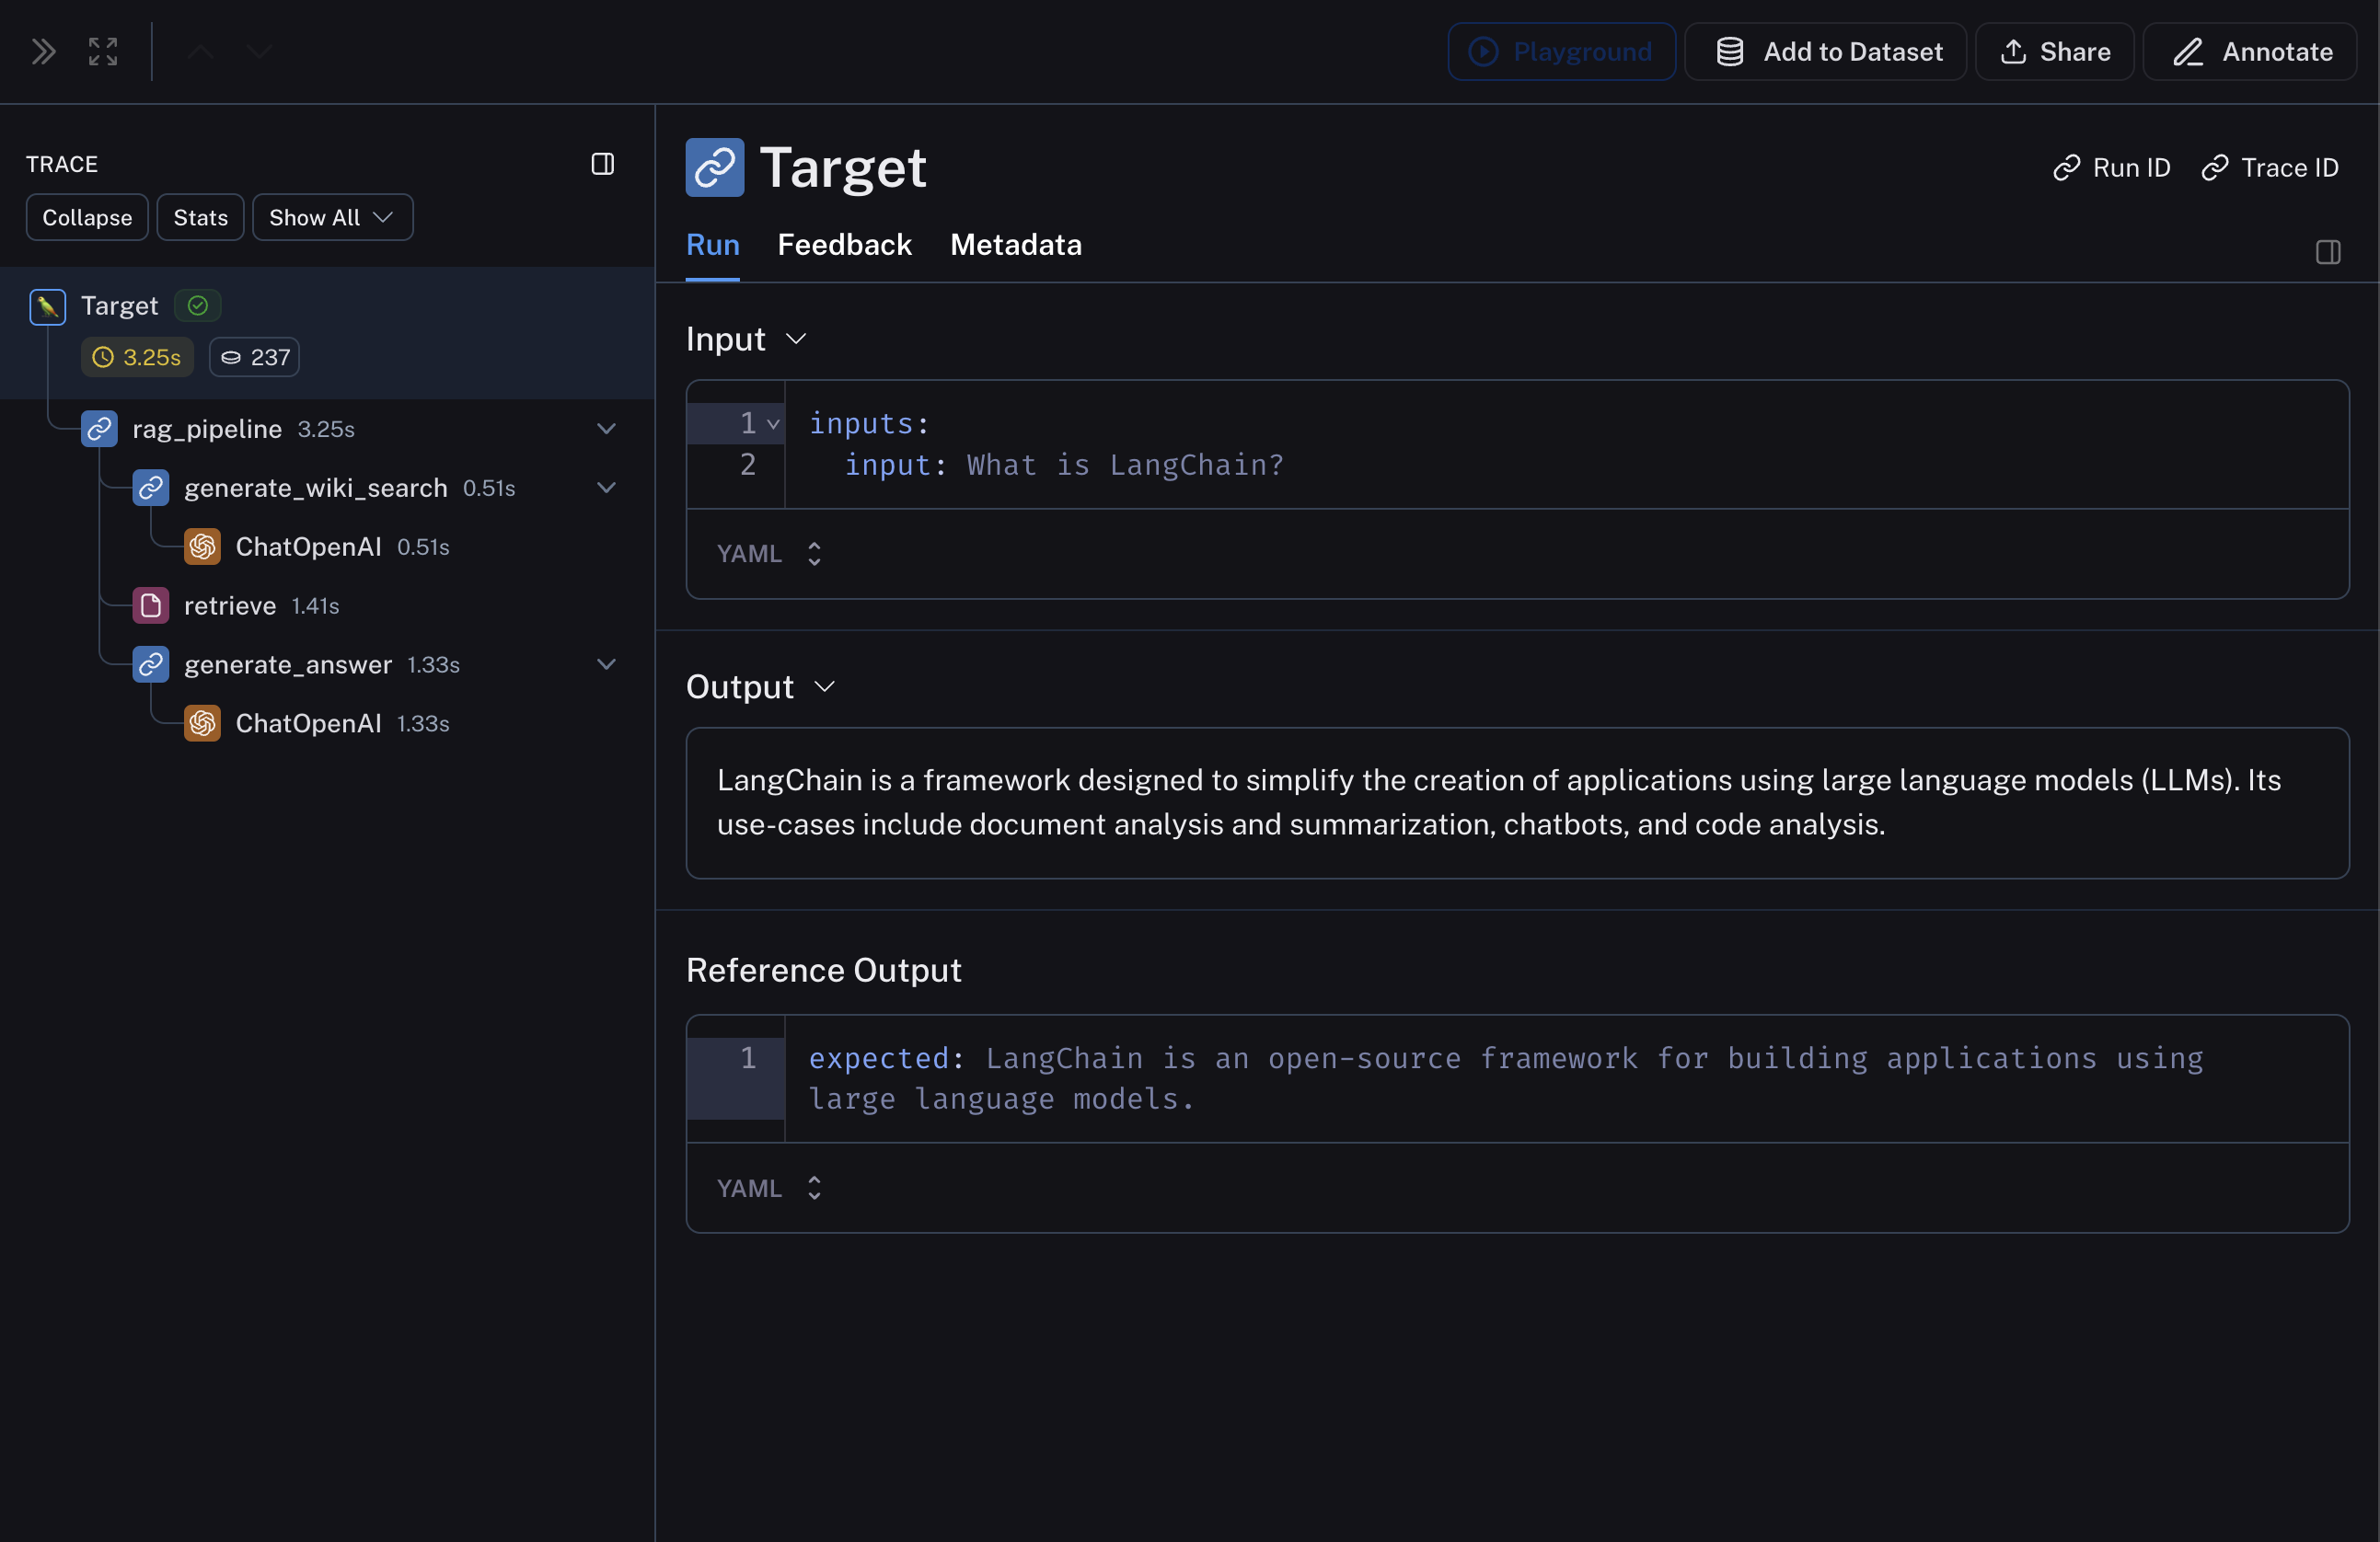2380x1542 pixels.
Task: Click the retrieve document icon in trace
Action: point(151,606)
